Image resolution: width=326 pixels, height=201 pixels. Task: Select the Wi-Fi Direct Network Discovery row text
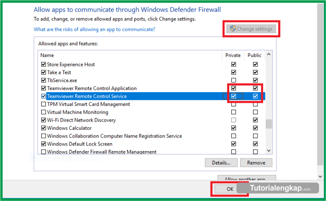click(81, 120)
